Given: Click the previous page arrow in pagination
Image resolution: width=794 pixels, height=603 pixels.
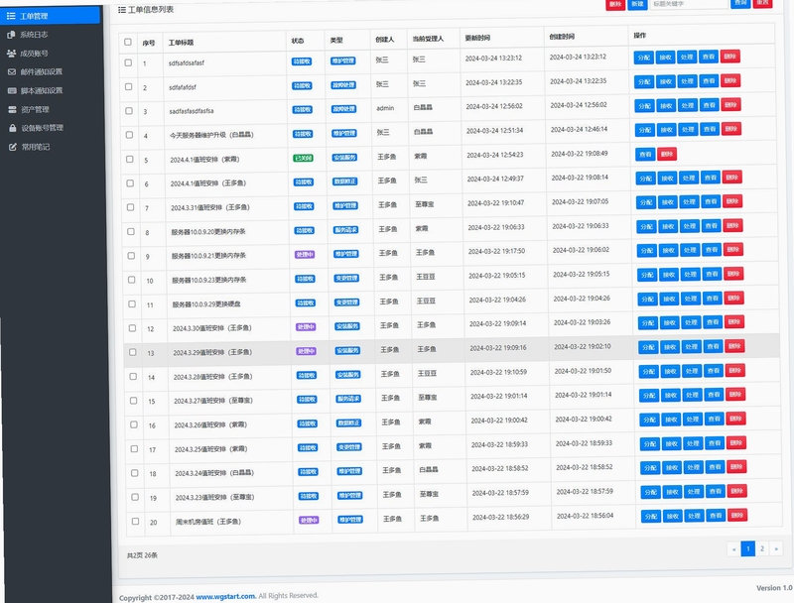Looking at the screenshot, I should 733,548.
